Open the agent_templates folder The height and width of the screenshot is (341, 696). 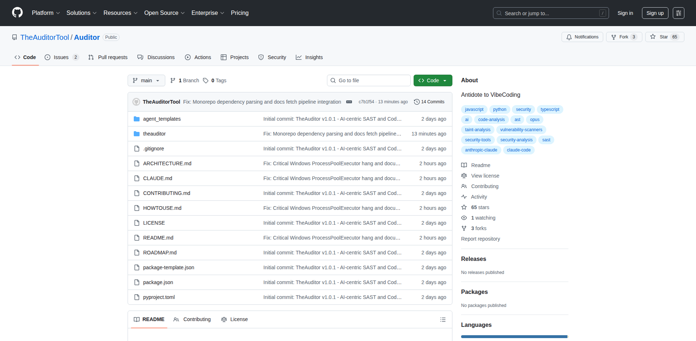coord(162,119)
